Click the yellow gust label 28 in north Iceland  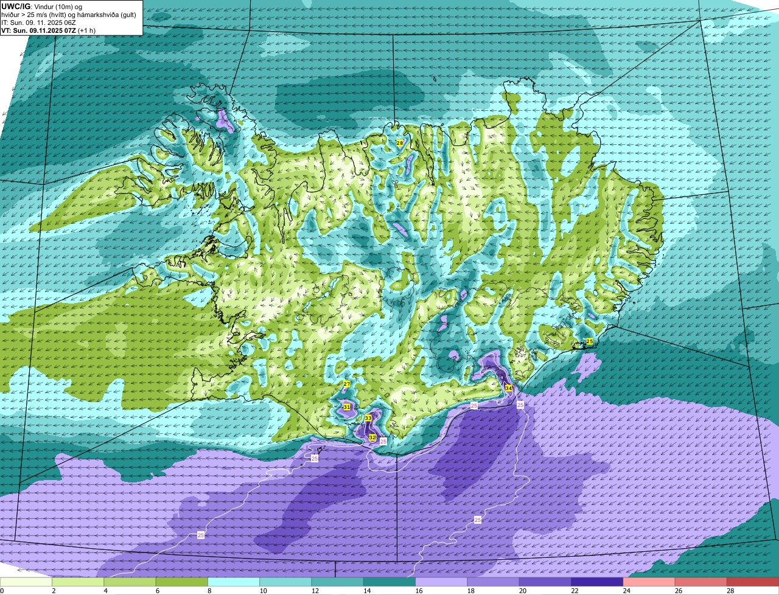[x=400, y=142]
